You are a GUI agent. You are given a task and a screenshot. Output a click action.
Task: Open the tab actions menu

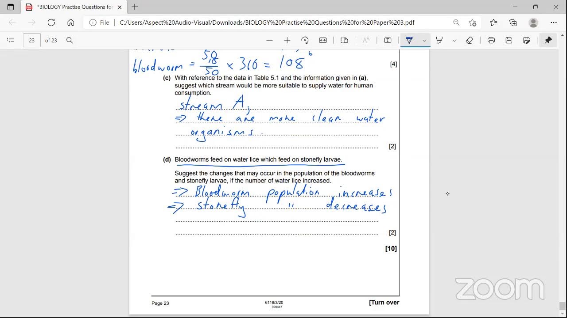pyautogui.click(x=11, y=7)
